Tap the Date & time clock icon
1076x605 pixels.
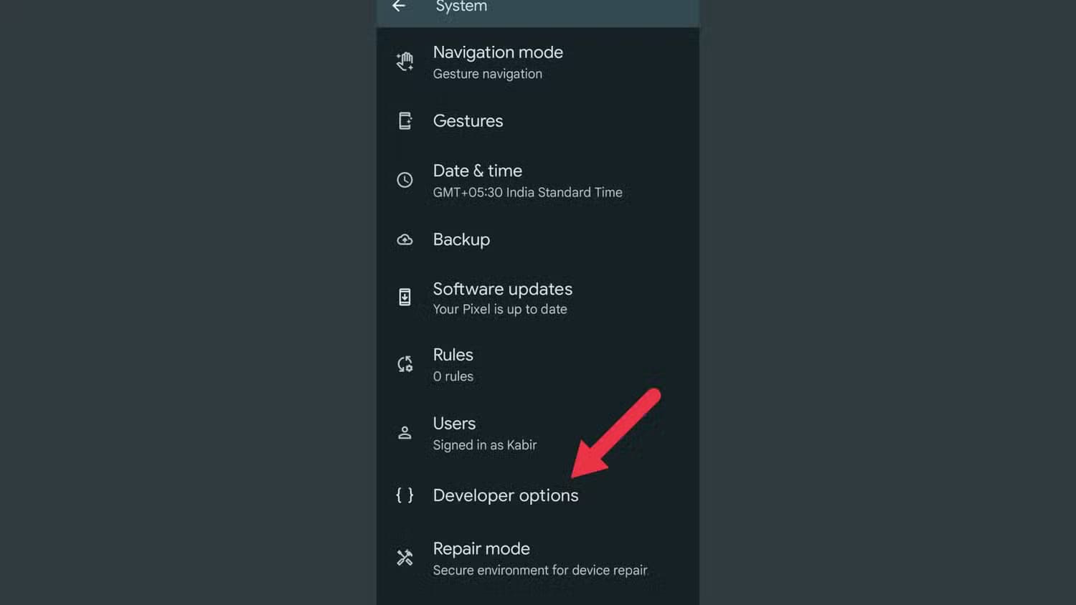pos(405,180)
